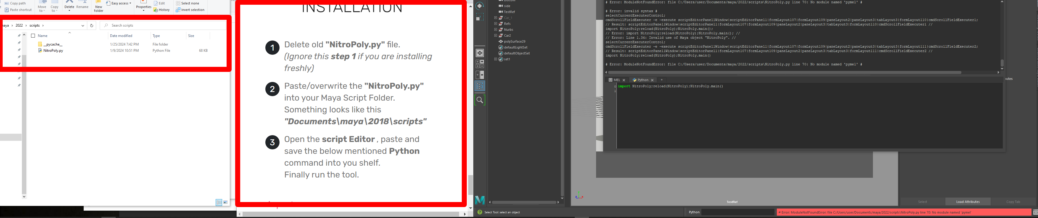Refresh the scripts folder in Explorer
Image resolution: width=1038 pixels, height=218 pixels.
91,25
